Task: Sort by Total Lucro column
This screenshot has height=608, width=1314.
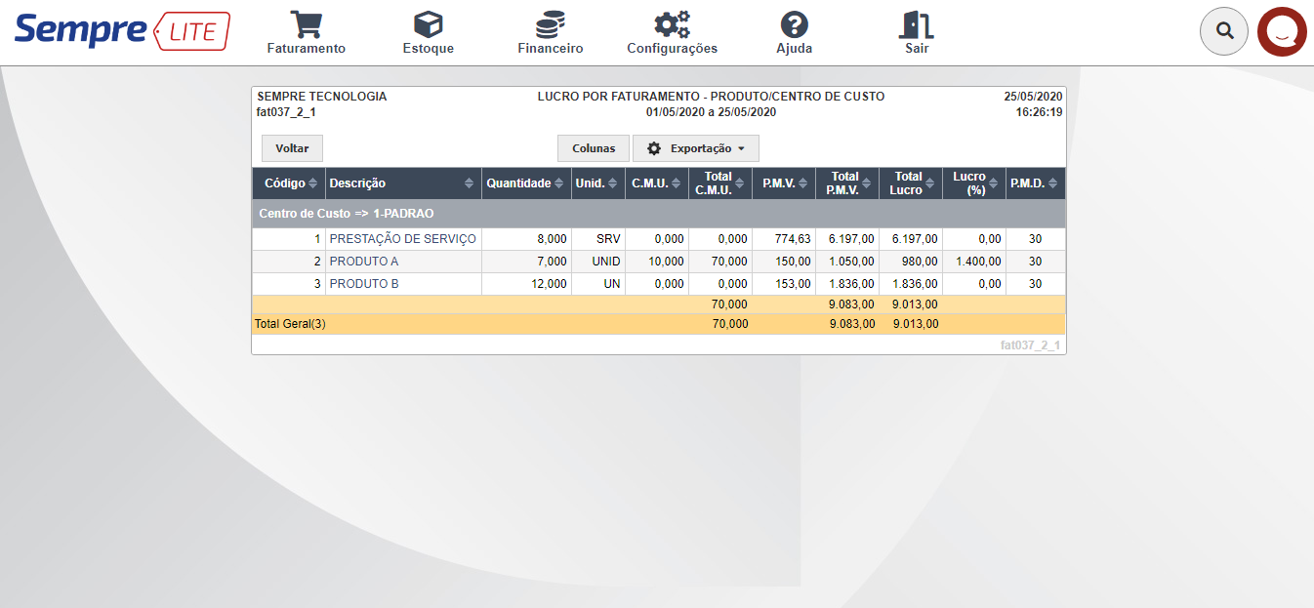Action: [x=910, y=183]
